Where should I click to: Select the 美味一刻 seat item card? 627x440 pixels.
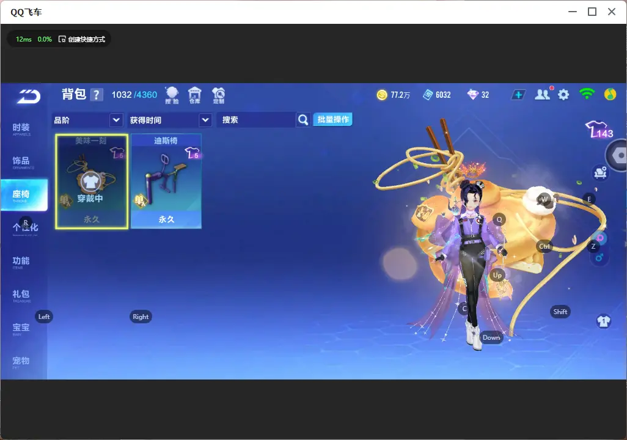point(92,182)
